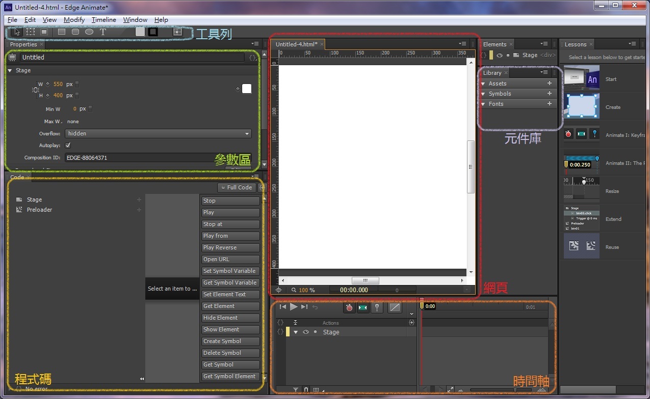
Task: Toggle the height px unit switch
Action: coord(77,95)
